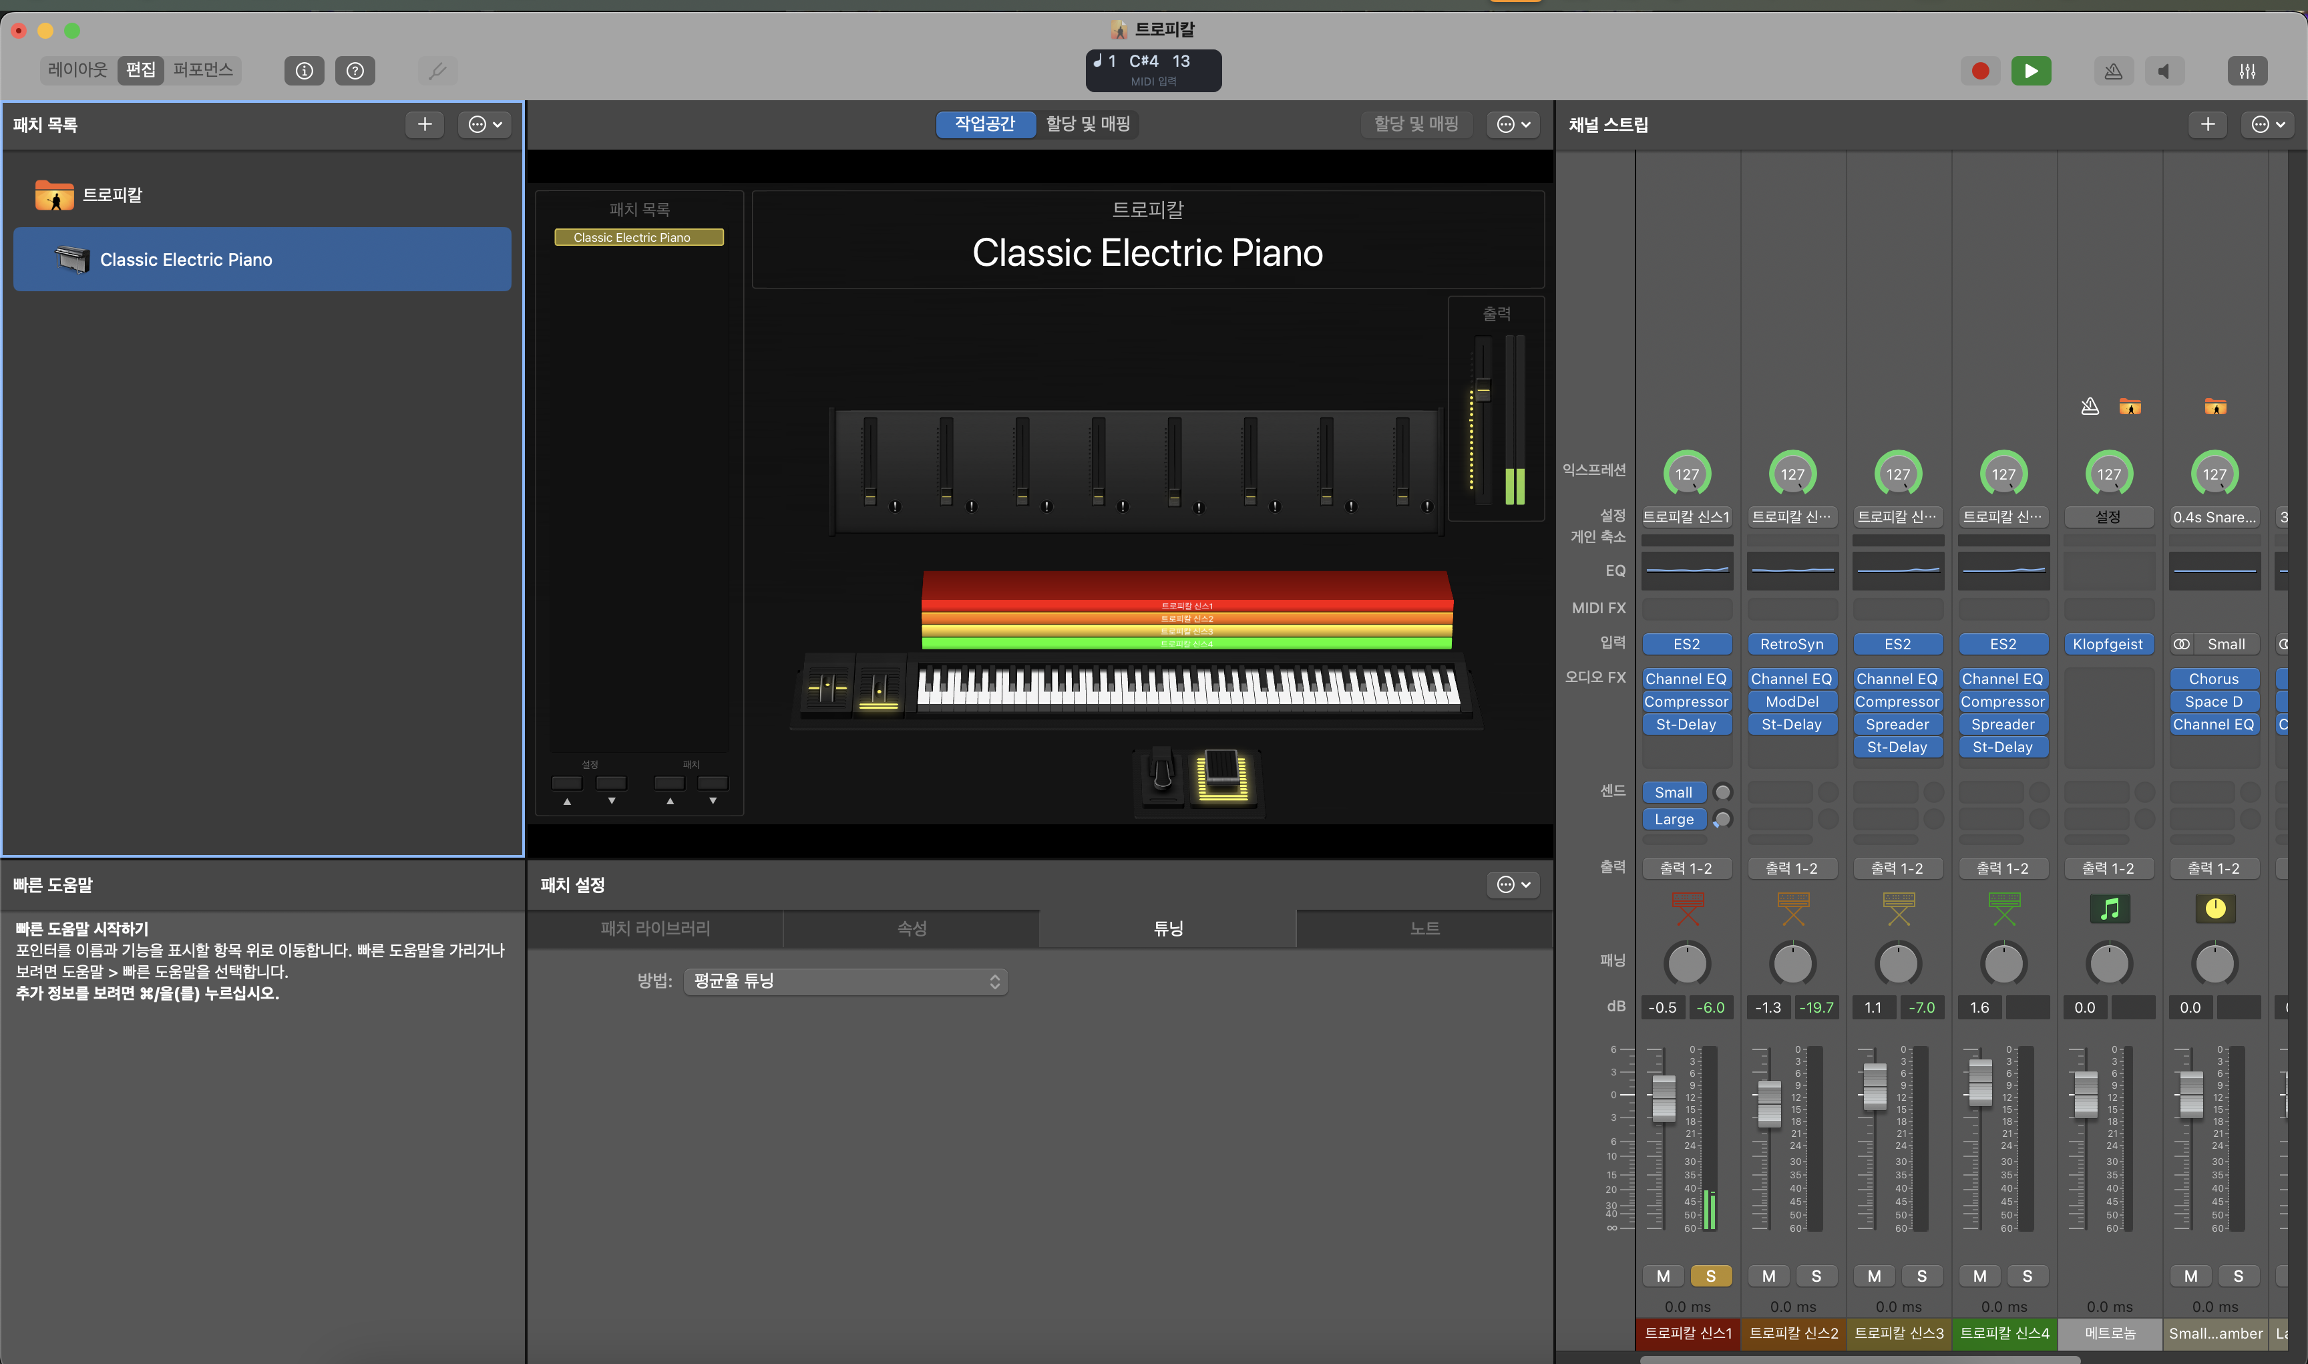Mute the 트로피칼 신스1 channel

tap(1663, 1276)
